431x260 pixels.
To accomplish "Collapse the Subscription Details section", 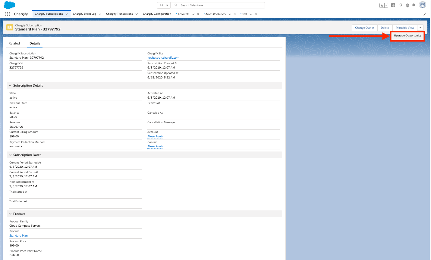I will (10, 86).
